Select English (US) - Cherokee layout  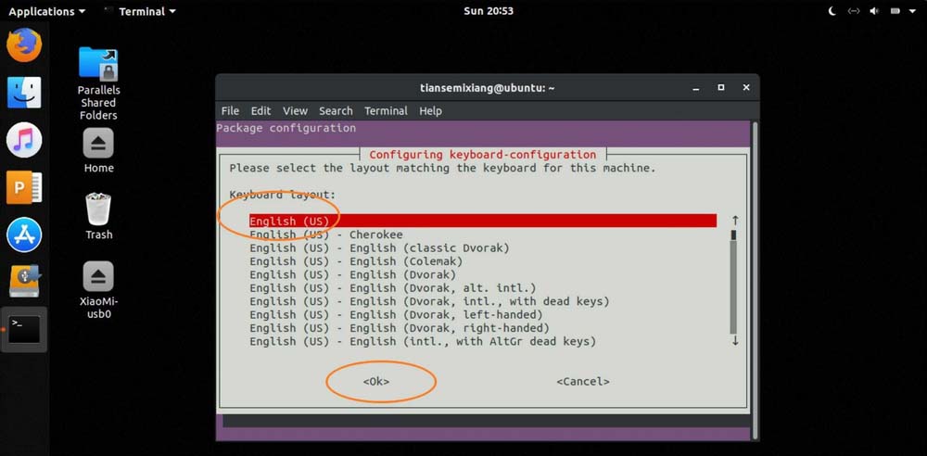point(326,234)
